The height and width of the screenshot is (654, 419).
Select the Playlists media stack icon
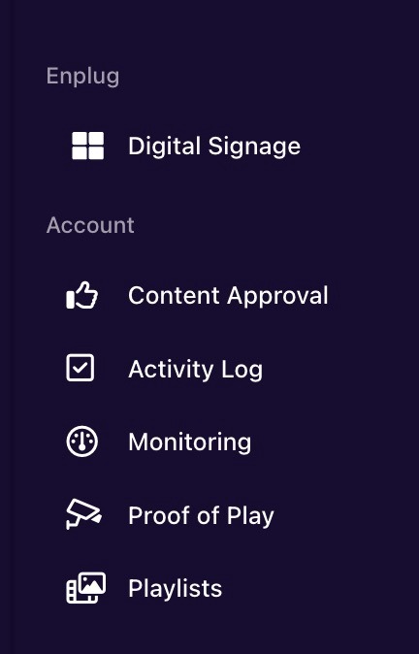(x=86, y=588)
